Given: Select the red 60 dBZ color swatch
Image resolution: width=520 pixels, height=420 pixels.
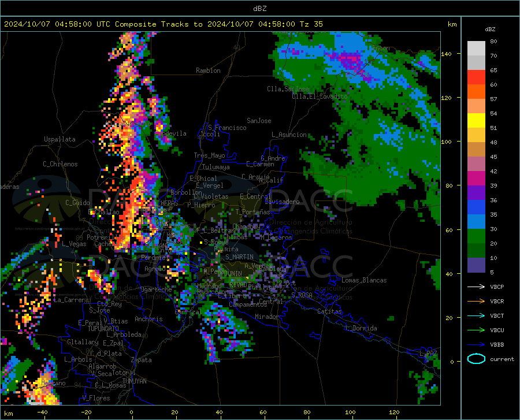Looking at the screenshot, I should click(476, 77).
